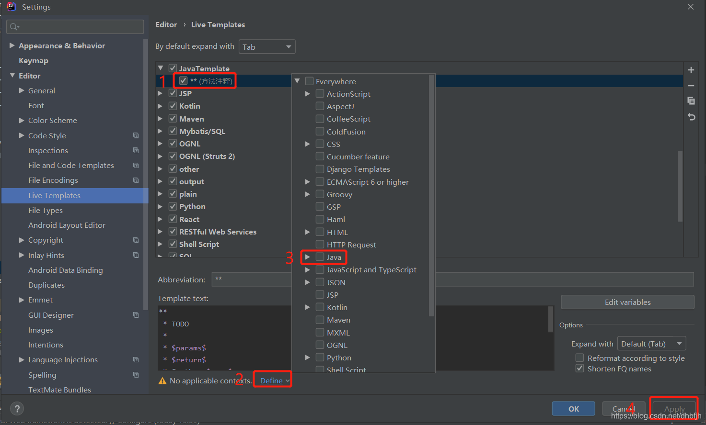Click project-level icon beside Language Injections

[x=136, y=359]
